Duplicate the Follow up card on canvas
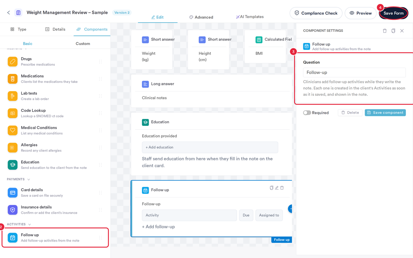The width and height of the screenshot is (413, 258). [271, 188]
